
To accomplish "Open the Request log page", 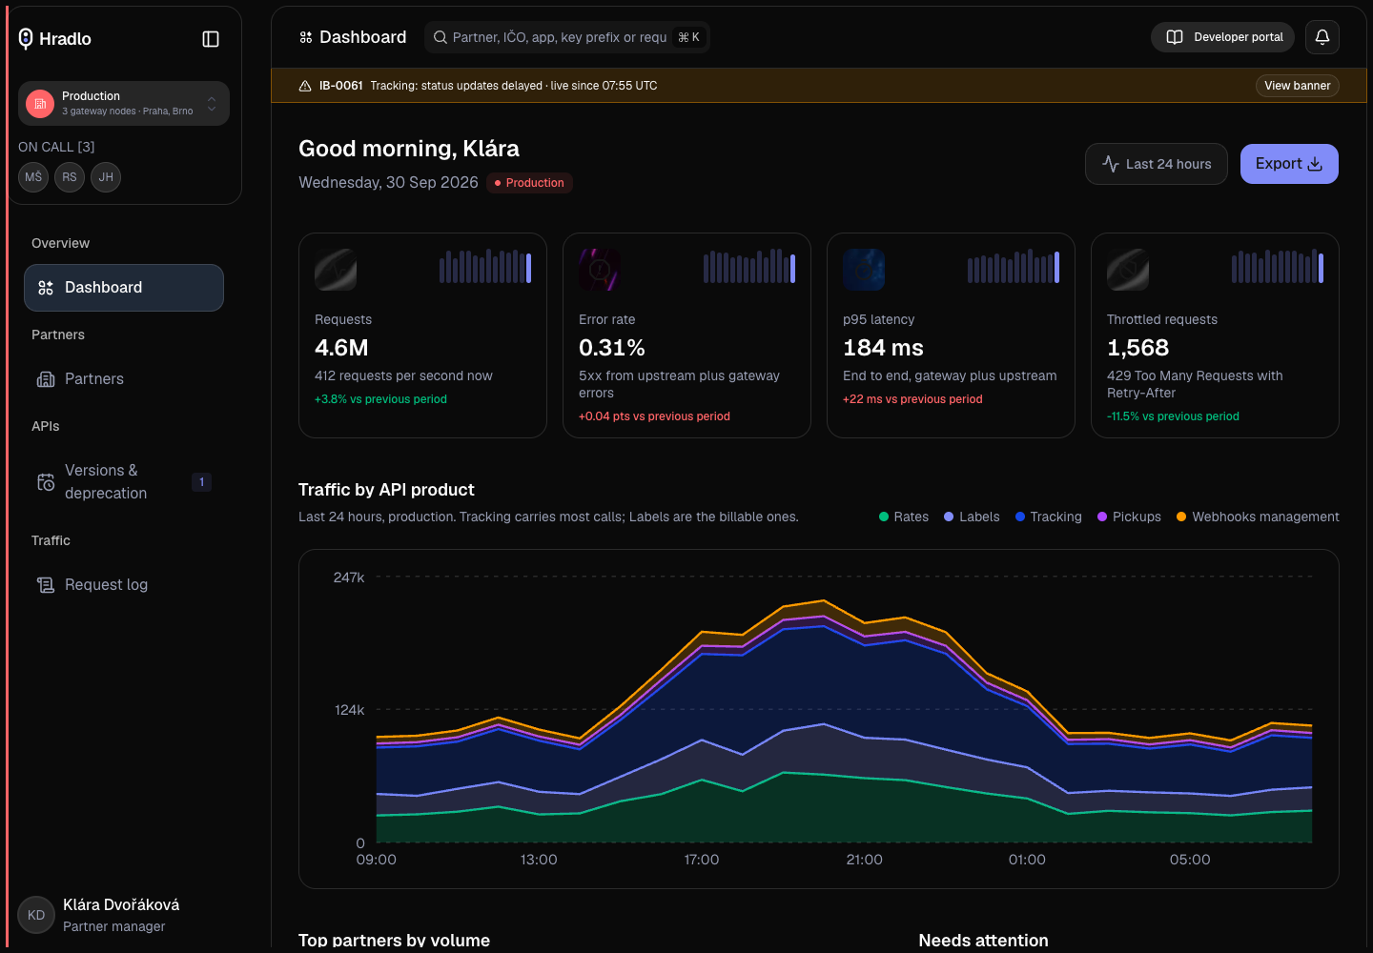I will (124, 585).
